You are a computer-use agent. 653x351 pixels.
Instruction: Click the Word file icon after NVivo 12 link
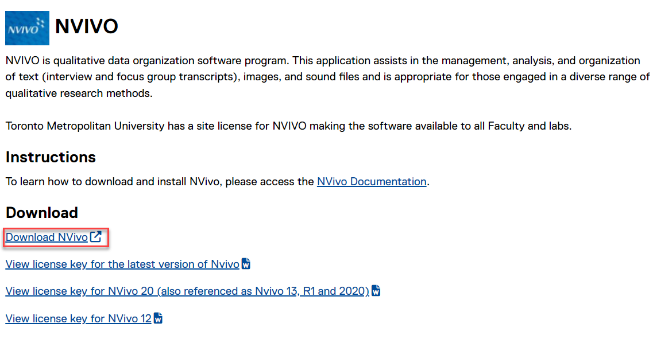click(x=158, y=318)
